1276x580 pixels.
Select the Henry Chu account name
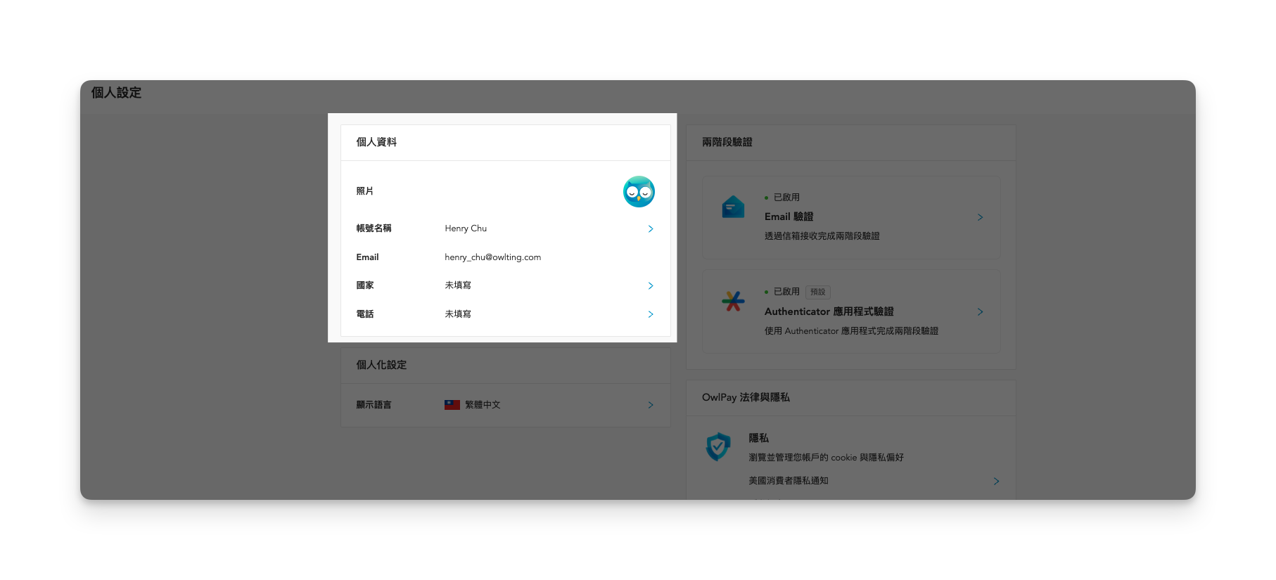[466, 228]
